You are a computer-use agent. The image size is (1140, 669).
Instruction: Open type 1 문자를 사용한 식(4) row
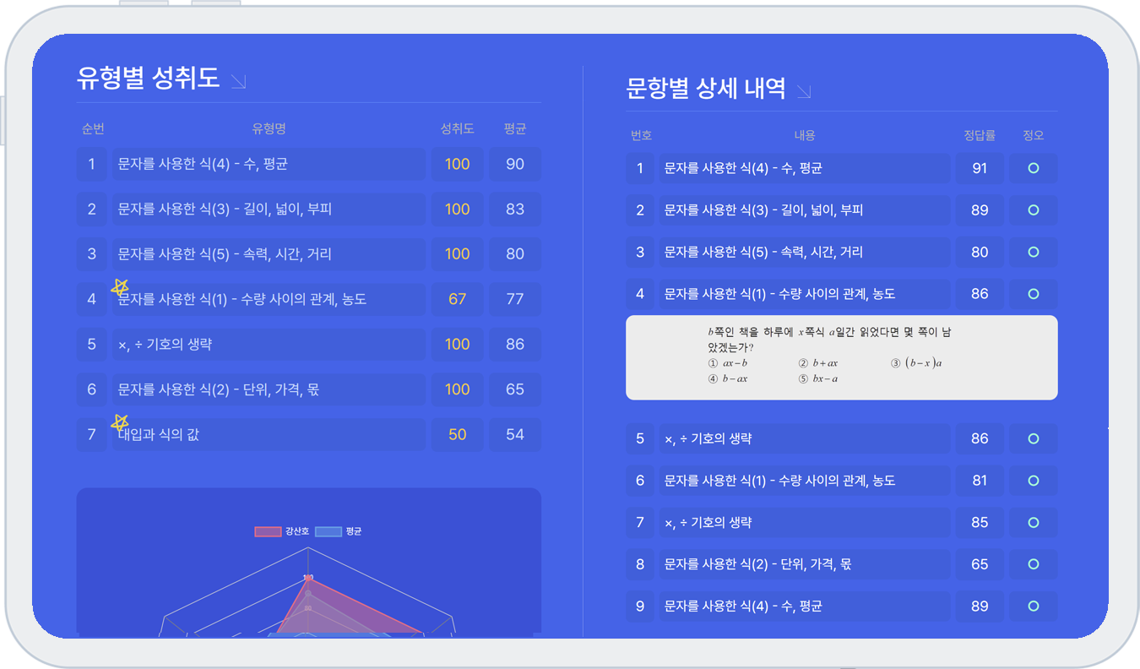pos(269,164)
